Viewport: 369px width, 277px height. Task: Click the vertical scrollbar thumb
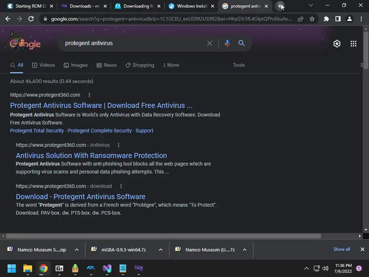pos(366,50)
